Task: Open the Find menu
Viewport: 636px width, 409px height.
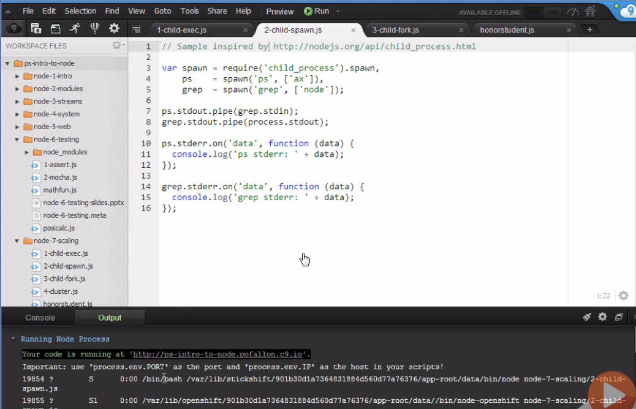Action: pyautogui.click(x=112, y=11)
